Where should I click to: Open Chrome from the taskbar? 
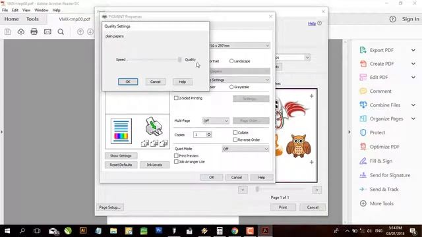point(235,231)
